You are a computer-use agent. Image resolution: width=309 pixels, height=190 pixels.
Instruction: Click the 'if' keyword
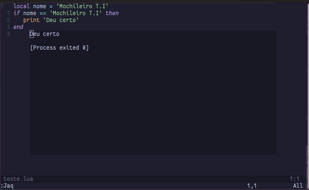17,13
